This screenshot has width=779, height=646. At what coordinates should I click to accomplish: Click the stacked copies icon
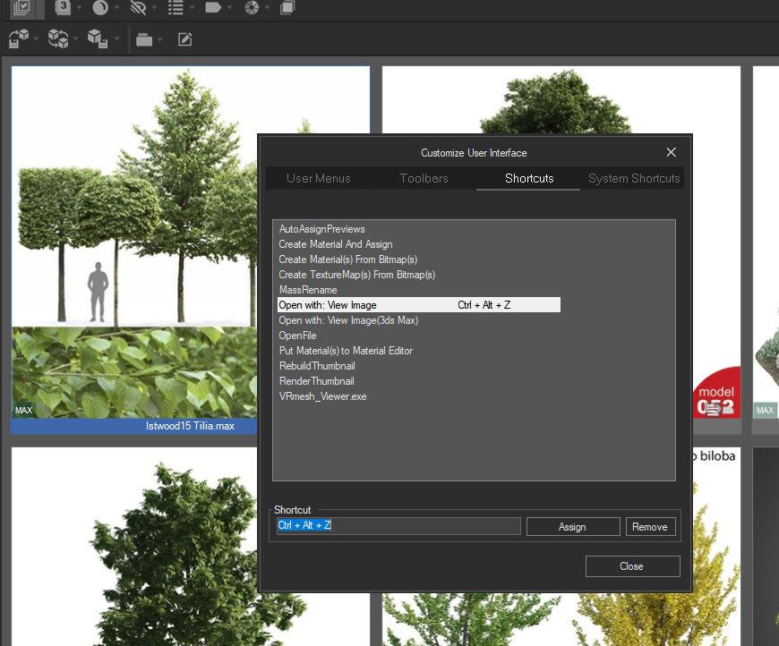coord(287,7)
